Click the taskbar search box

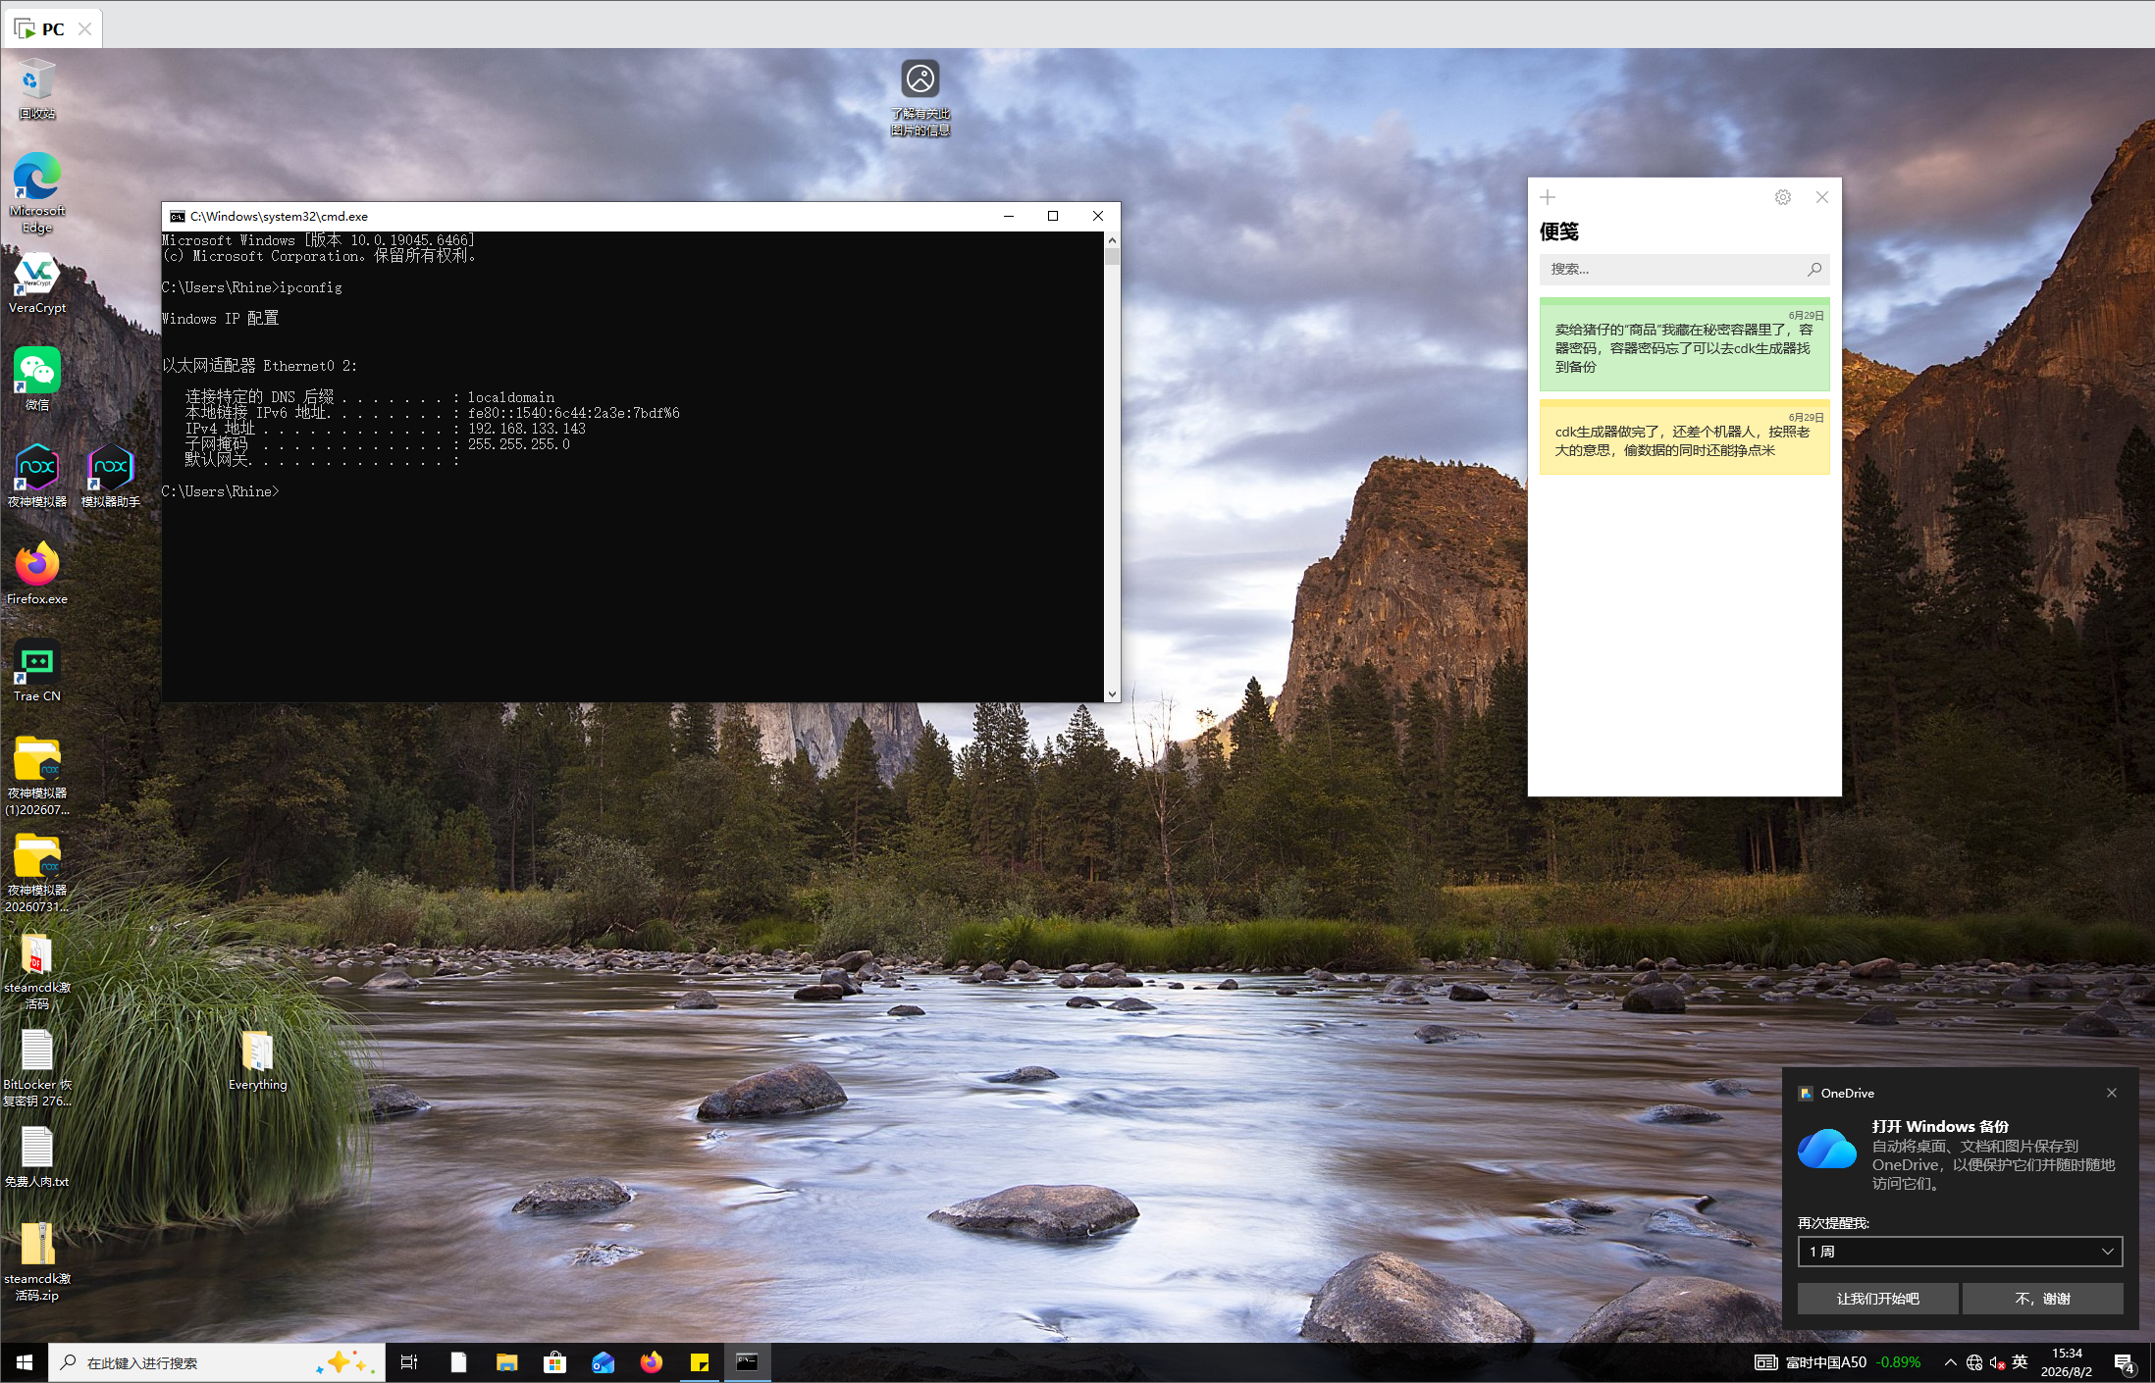pyautogui.click(x=216, y=1362)
